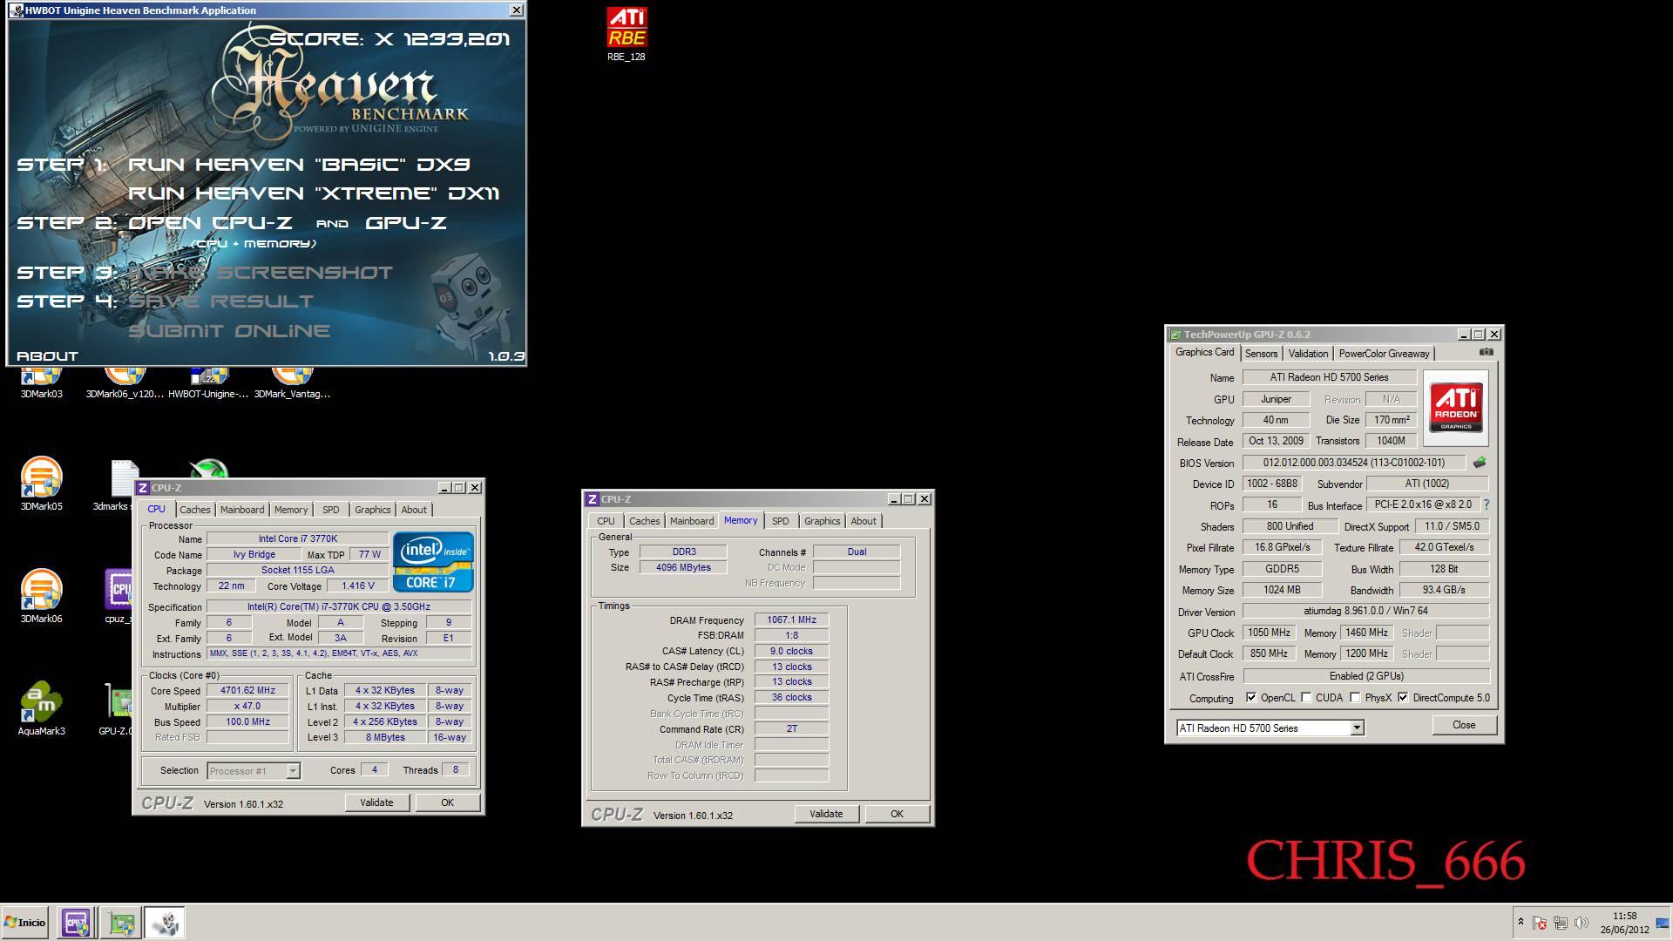The image size is (1673, 941).
Task: Select the Graphics Card tab in GPU-Z
Action: 1204,352
